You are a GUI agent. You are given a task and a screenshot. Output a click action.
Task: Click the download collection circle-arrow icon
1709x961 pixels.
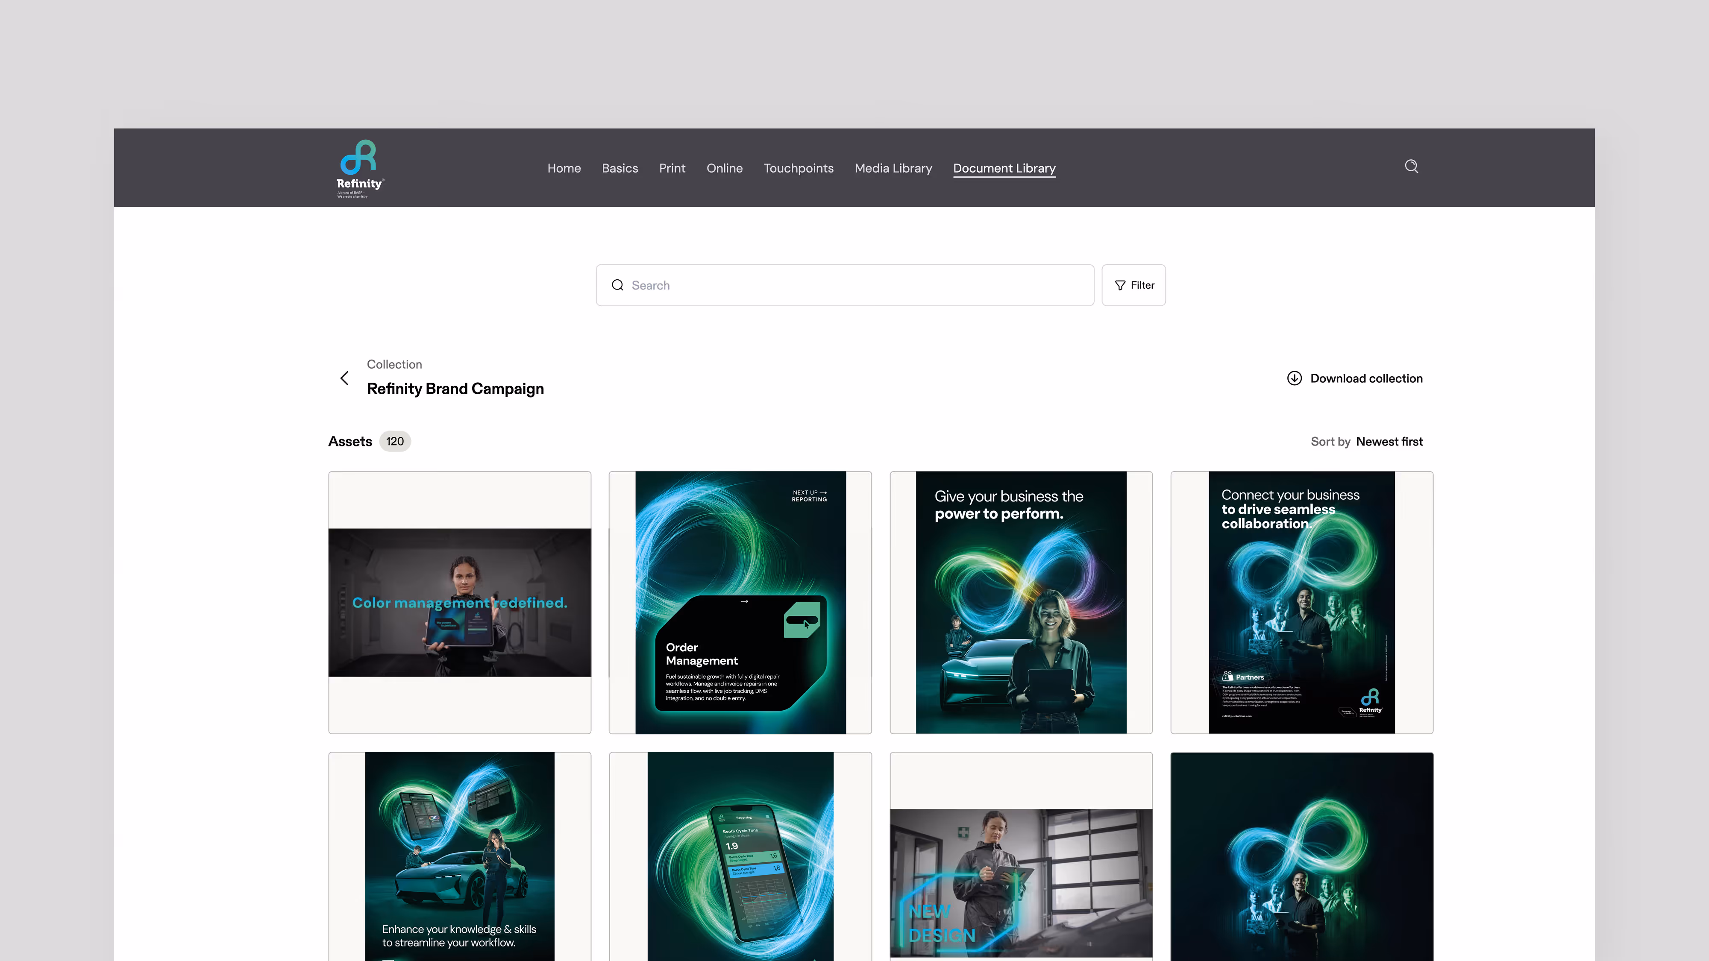coord(1294,378)
